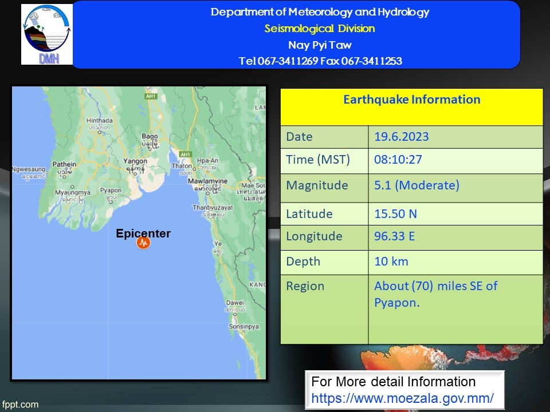Viewport: 550px width, 412px height.
Task: Select the Pathein label on the map
Action: 64,164
